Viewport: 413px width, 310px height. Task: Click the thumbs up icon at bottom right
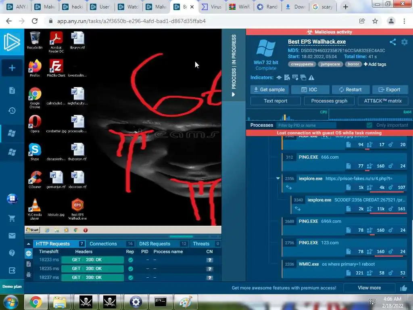click(404, 288)
